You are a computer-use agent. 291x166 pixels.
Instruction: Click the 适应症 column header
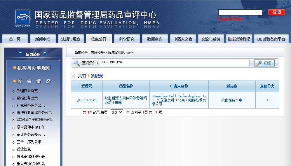click(232, 86)
